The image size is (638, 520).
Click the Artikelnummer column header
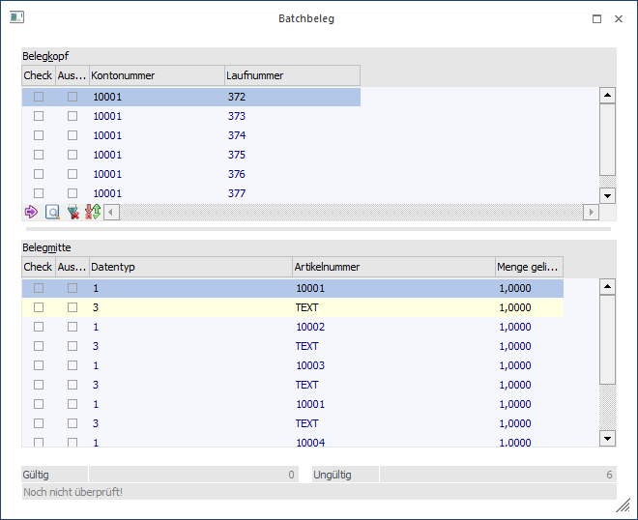click(x=392, y=267)
